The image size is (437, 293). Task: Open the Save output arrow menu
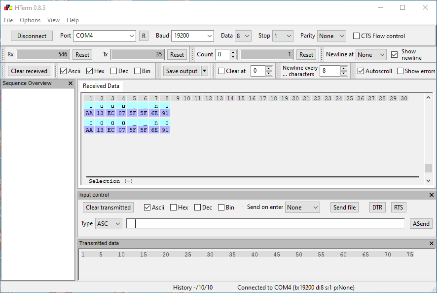(x=205, y=71)
